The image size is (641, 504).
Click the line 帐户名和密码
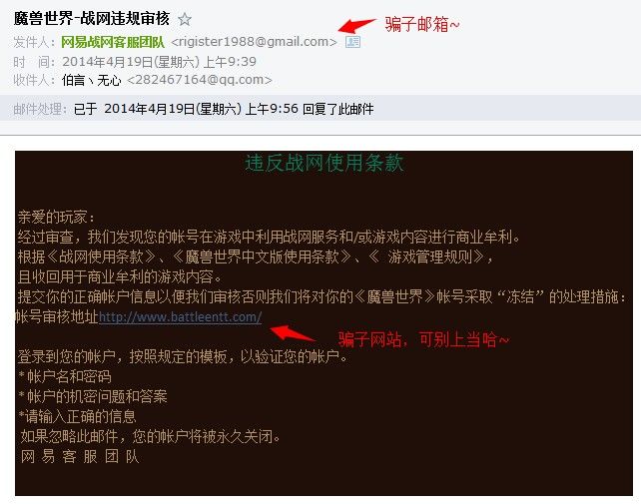(x=65, y=376)
